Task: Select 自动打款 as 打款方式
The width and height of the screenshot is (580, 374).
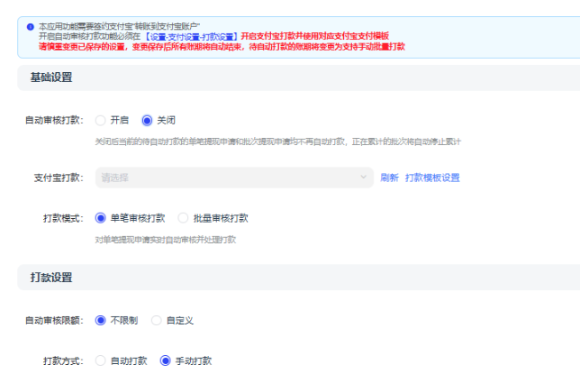Action: click(x=101, y=360)
